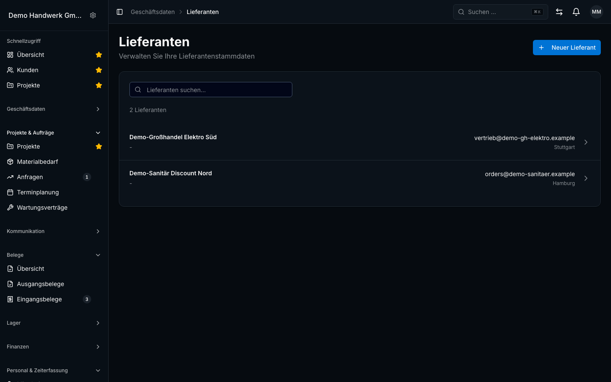Image resolution: width=611 pixels, height=382 pixels.
Task: Toggle favorite star for Schnellzugriff Übersicht
Action: (99, 55)
